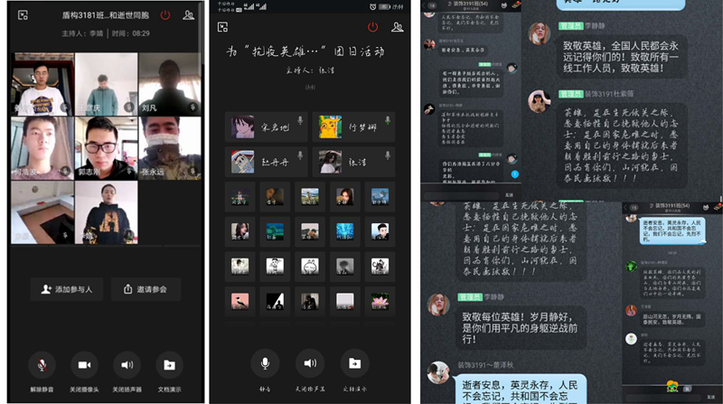Turn off camera with 关闭摄像头 icon
Viewport: 723px width, 404px height.
(x=85, y=364)
